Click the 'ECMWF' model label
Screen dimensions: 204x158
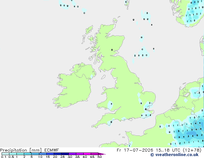click(x=52, y=150)
